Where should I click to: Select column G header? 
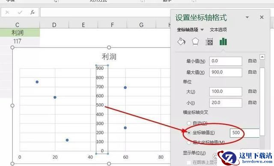141,25
